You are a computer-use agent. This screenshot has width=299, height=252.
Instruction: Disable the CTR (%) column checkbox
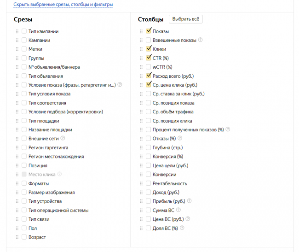(148, 58)
